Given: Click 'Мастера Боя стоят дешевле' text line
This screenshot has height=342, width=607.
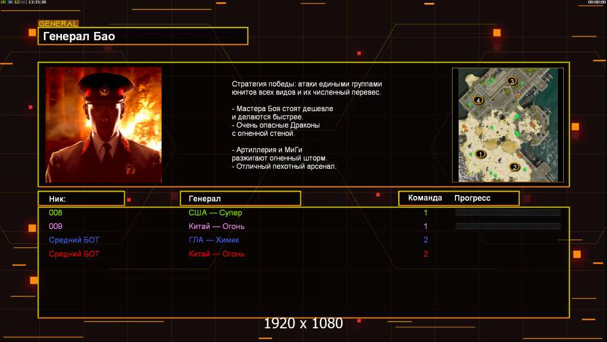Looking at the screenshot, I should pyautogui.click(x=282, y=109).
